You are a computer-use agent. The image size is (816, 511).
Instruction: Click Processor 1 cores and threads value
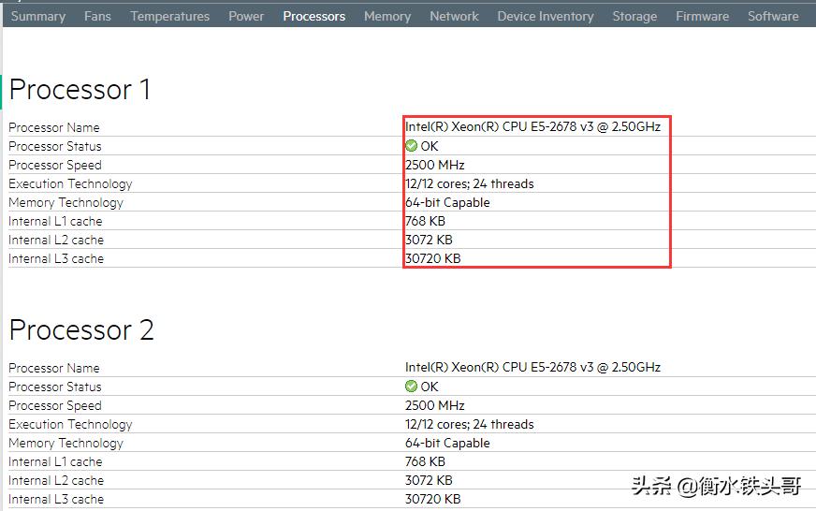click(470, 183)
